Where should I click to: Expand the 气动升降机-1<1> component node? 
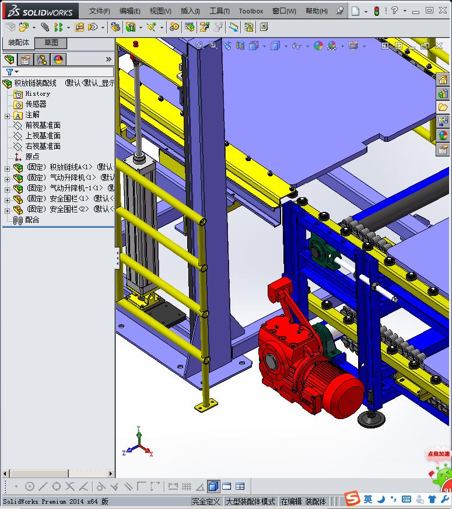(7, 190)
